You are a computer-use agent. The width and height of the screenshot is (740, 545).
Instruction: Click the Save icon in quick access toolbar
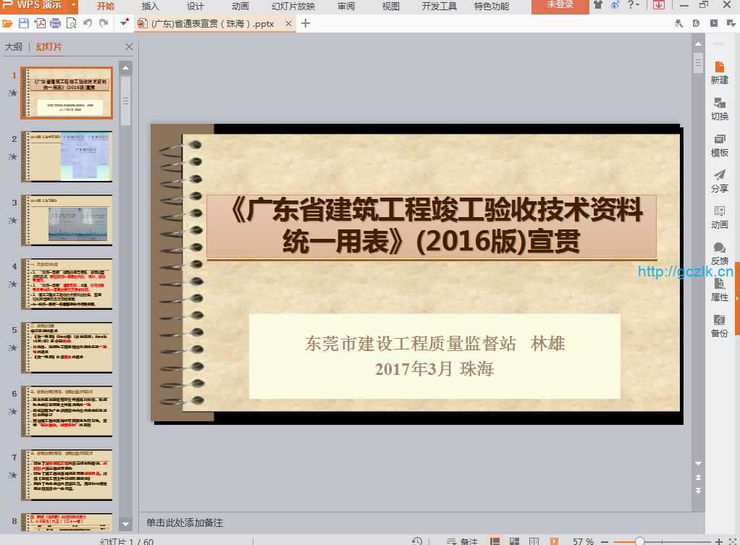tap(23, 24)
